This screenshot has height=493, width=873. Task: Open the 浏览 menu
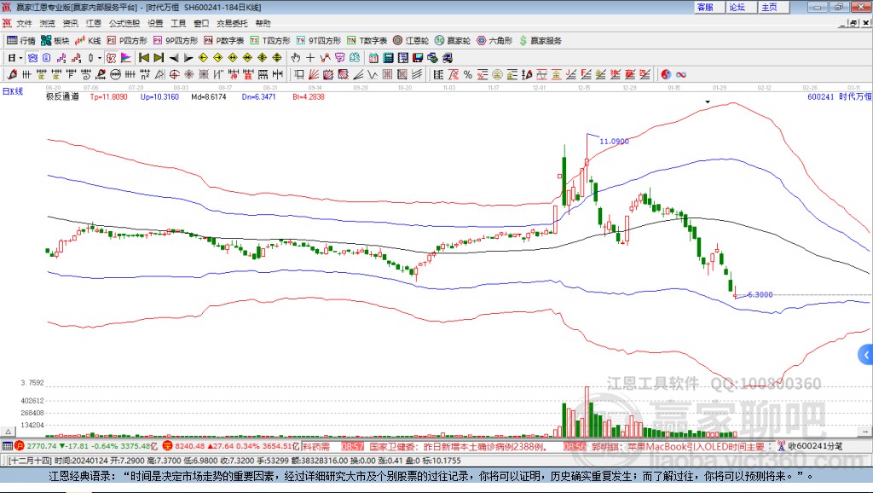(48, 23)
